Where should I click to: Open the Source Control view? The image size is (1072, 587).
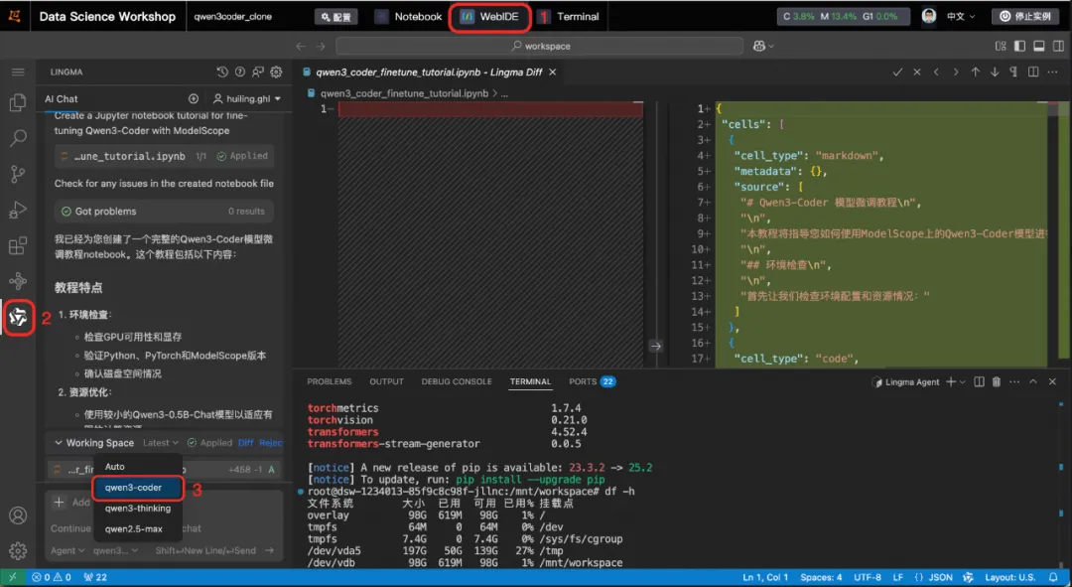[18, 174]
